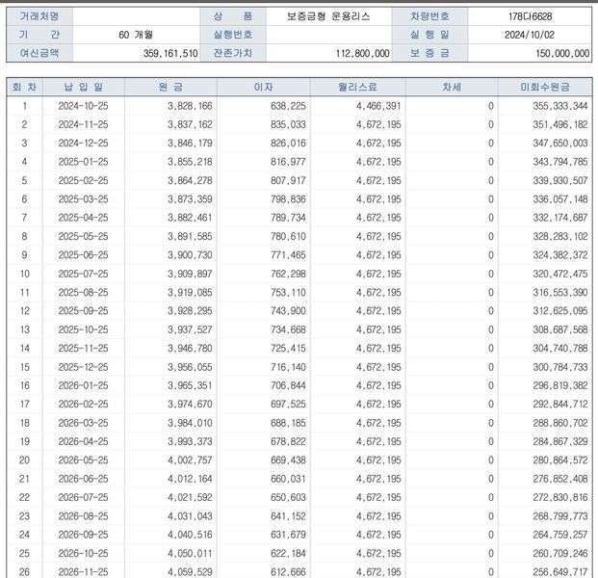Select principal amount 3,900,730
Screen dimensions: 598x578
tap(190, 255)
